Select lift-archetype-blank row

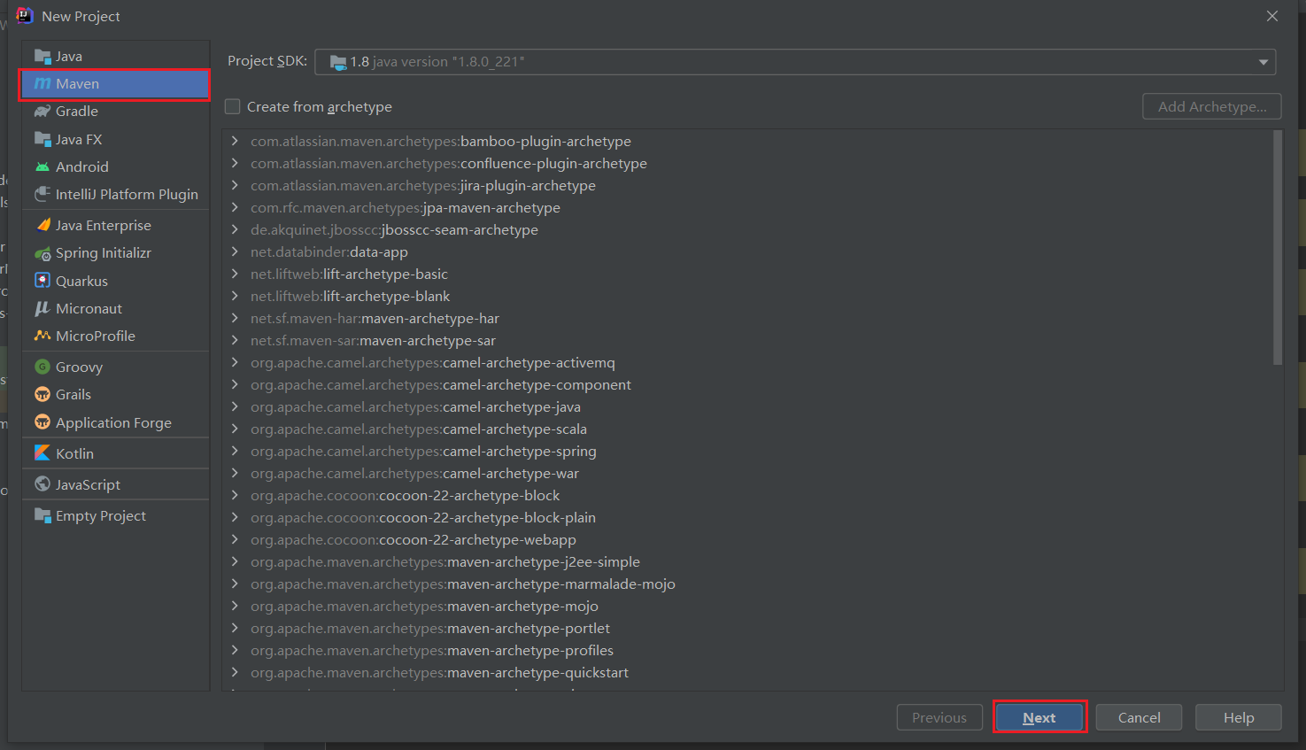747,296
